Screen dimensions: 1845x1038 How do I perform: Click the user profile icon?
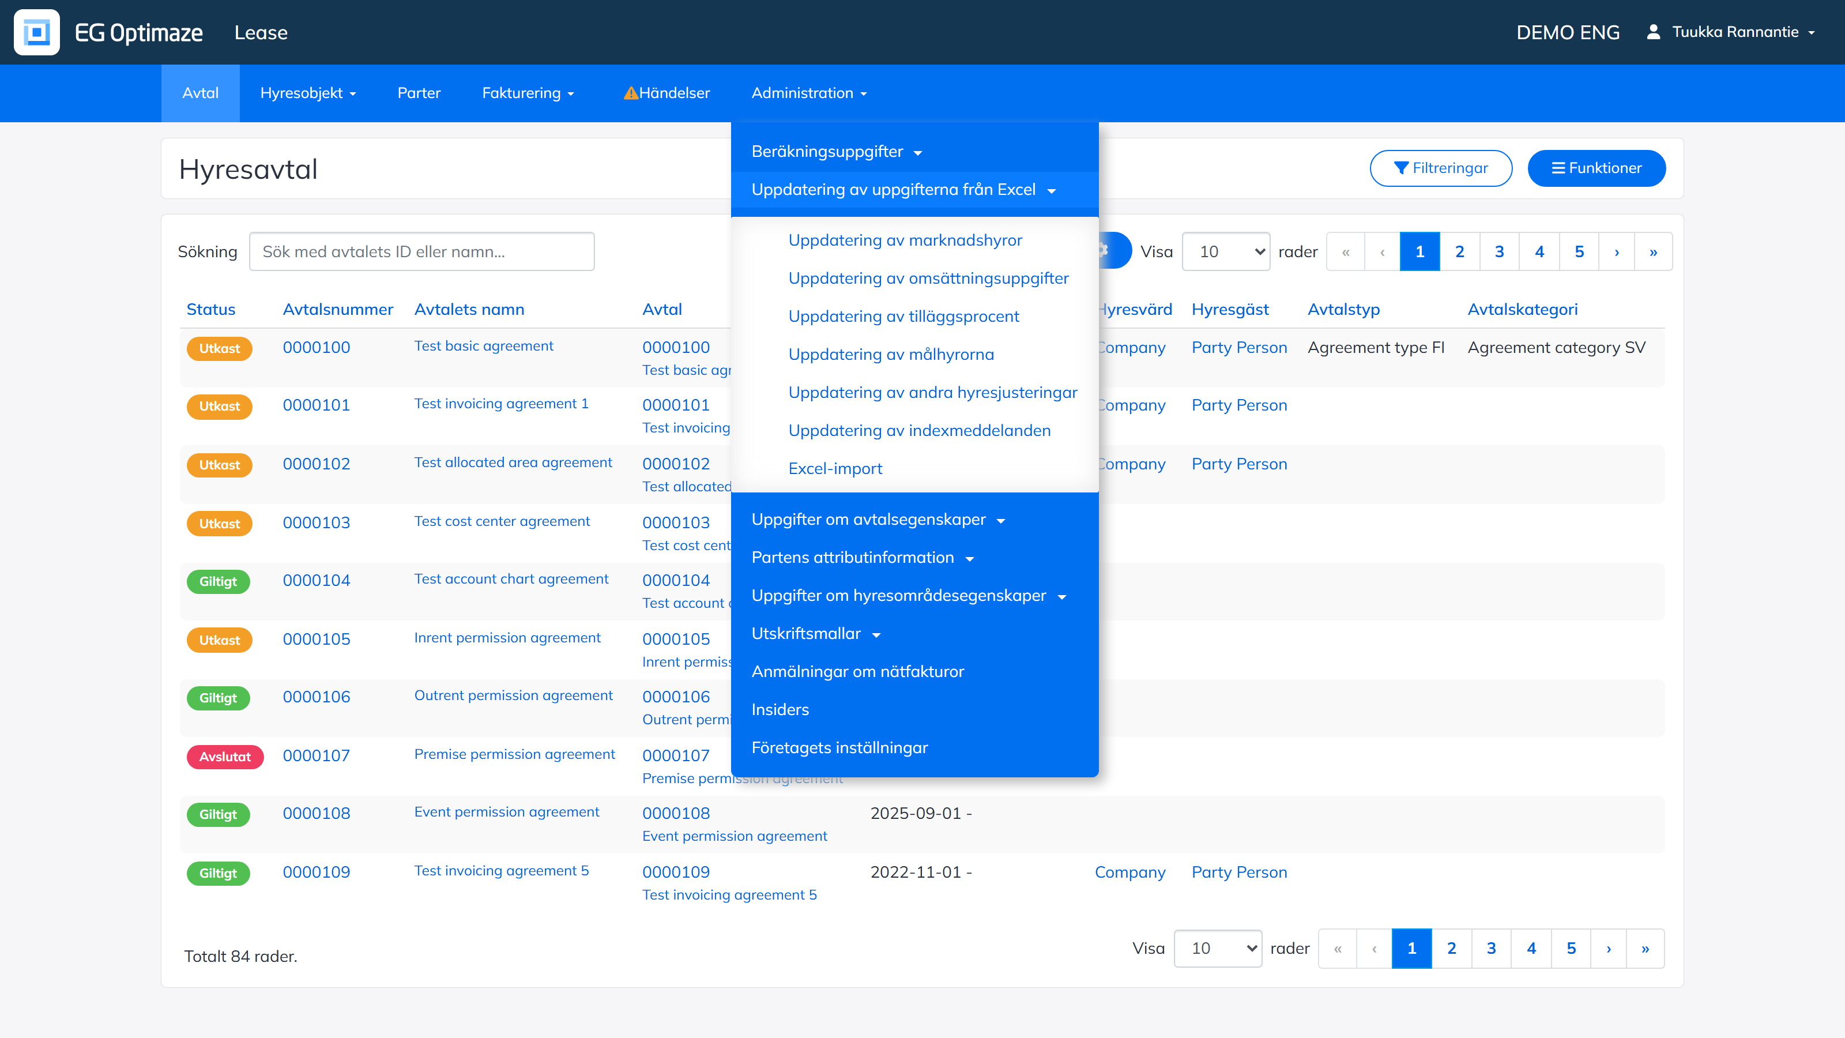point(1653,32)
